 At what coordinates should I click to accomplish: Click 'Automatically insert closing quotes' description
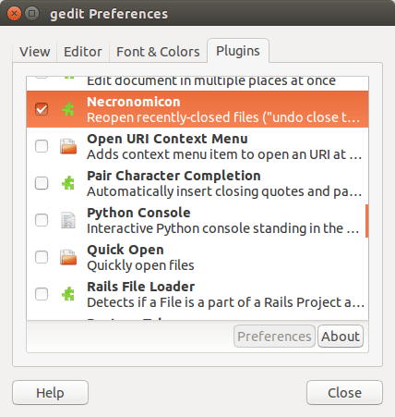tap(224, 191)
